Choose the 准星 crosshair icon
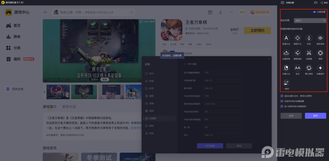Image resolution: width=329 pixels, height=161 pixels. (x=320, y=53)
